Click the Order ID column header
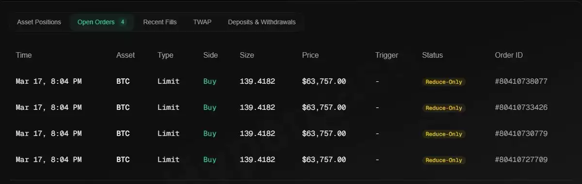Viewport: 582px width, 184px height. (x=509, y=55)
